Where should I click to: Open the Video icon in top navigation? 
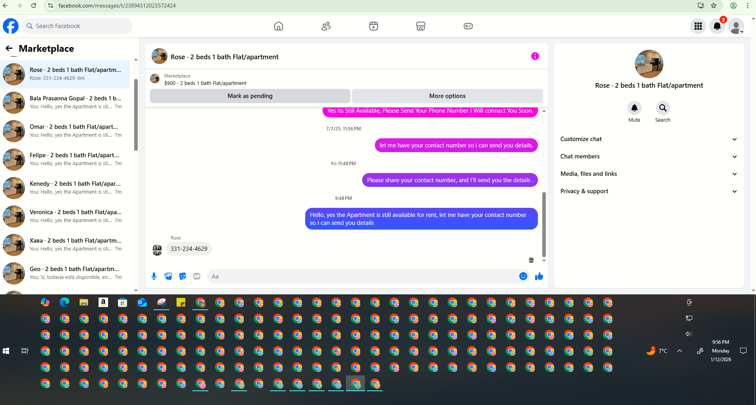(x=374, y=26)
